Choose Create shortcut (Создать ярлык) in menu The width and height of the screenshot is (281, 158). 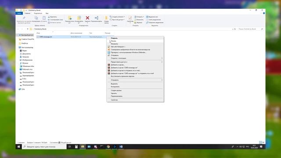tap(135, 90)
